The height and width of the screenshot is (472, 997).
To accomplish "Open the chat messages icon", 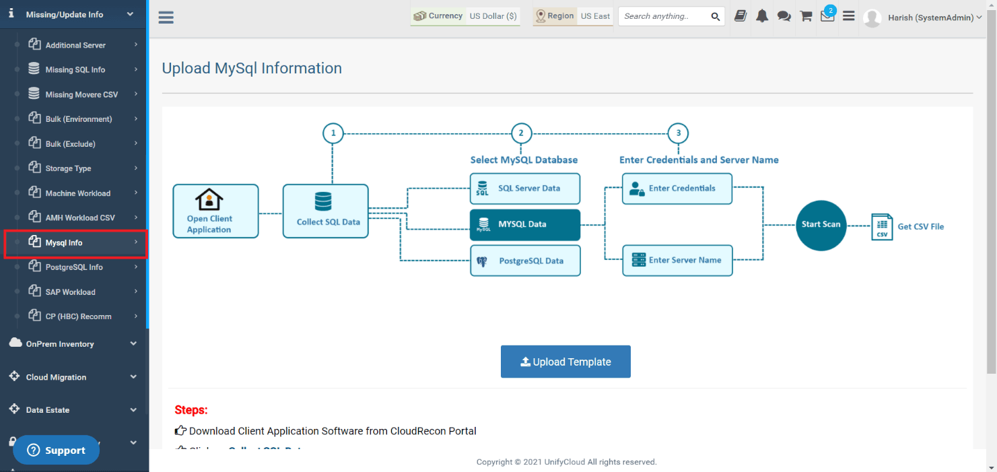I will coord(784,16).
